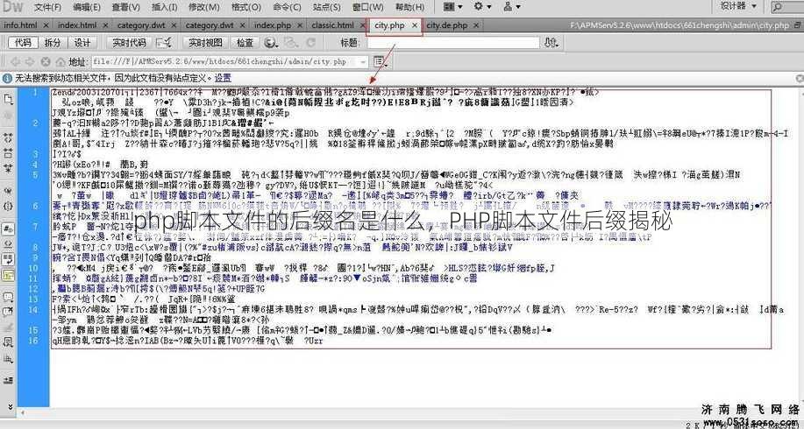
Task: Open the Open Documents list icon
Action: tap(8, 99)
